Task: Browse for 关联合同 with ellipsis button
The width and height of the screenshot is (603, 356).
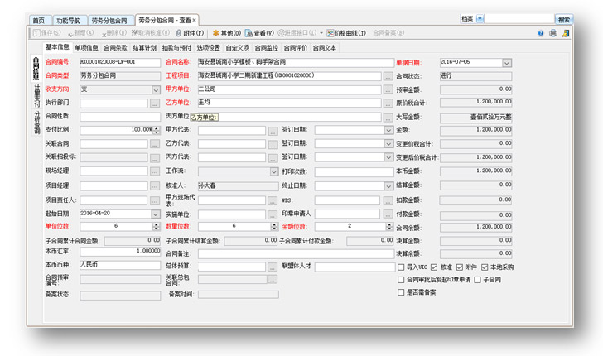Action: click(155, 144)
